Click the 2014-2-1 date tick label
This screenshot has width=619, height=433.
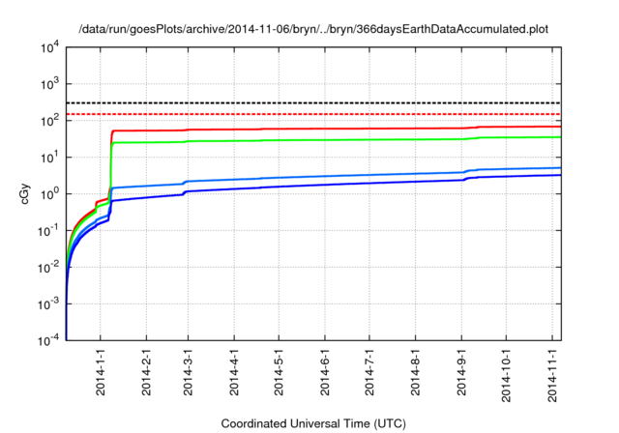(146, 371)
